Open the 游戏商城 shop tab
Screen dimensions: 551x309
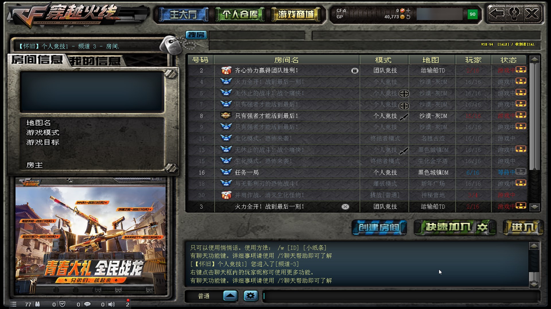pyautogui.click(x=296, y=14)
